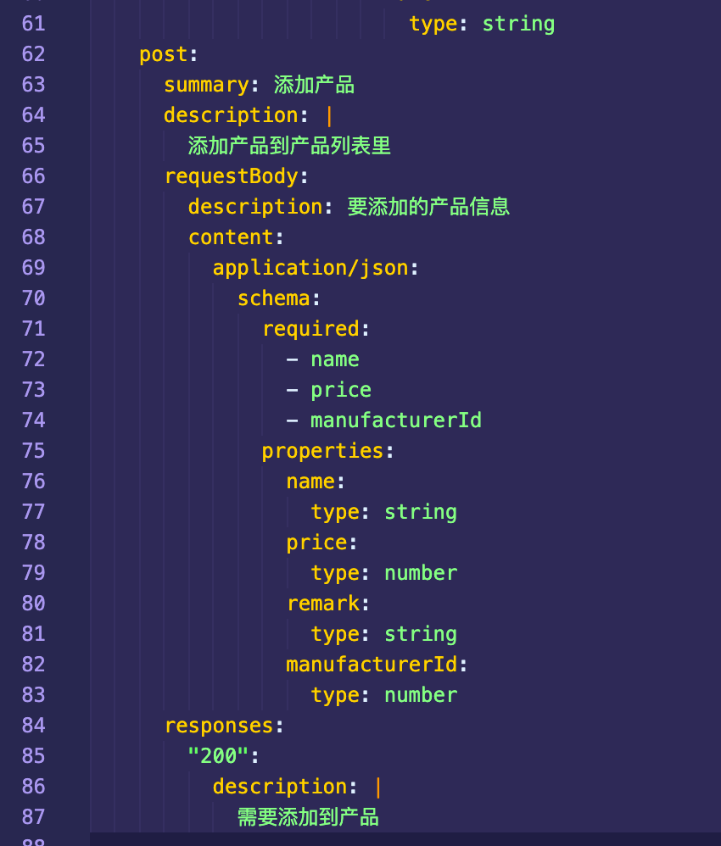Click the description value '要添加的产品信息'
Image resolution: width=721 pixels, height=846 pixels.
coord(428,207)
